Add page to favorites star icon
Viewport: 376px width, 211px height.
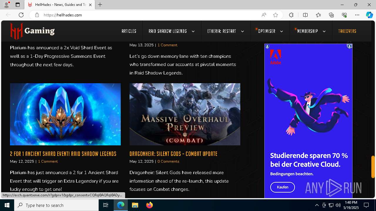pos(276,15)
